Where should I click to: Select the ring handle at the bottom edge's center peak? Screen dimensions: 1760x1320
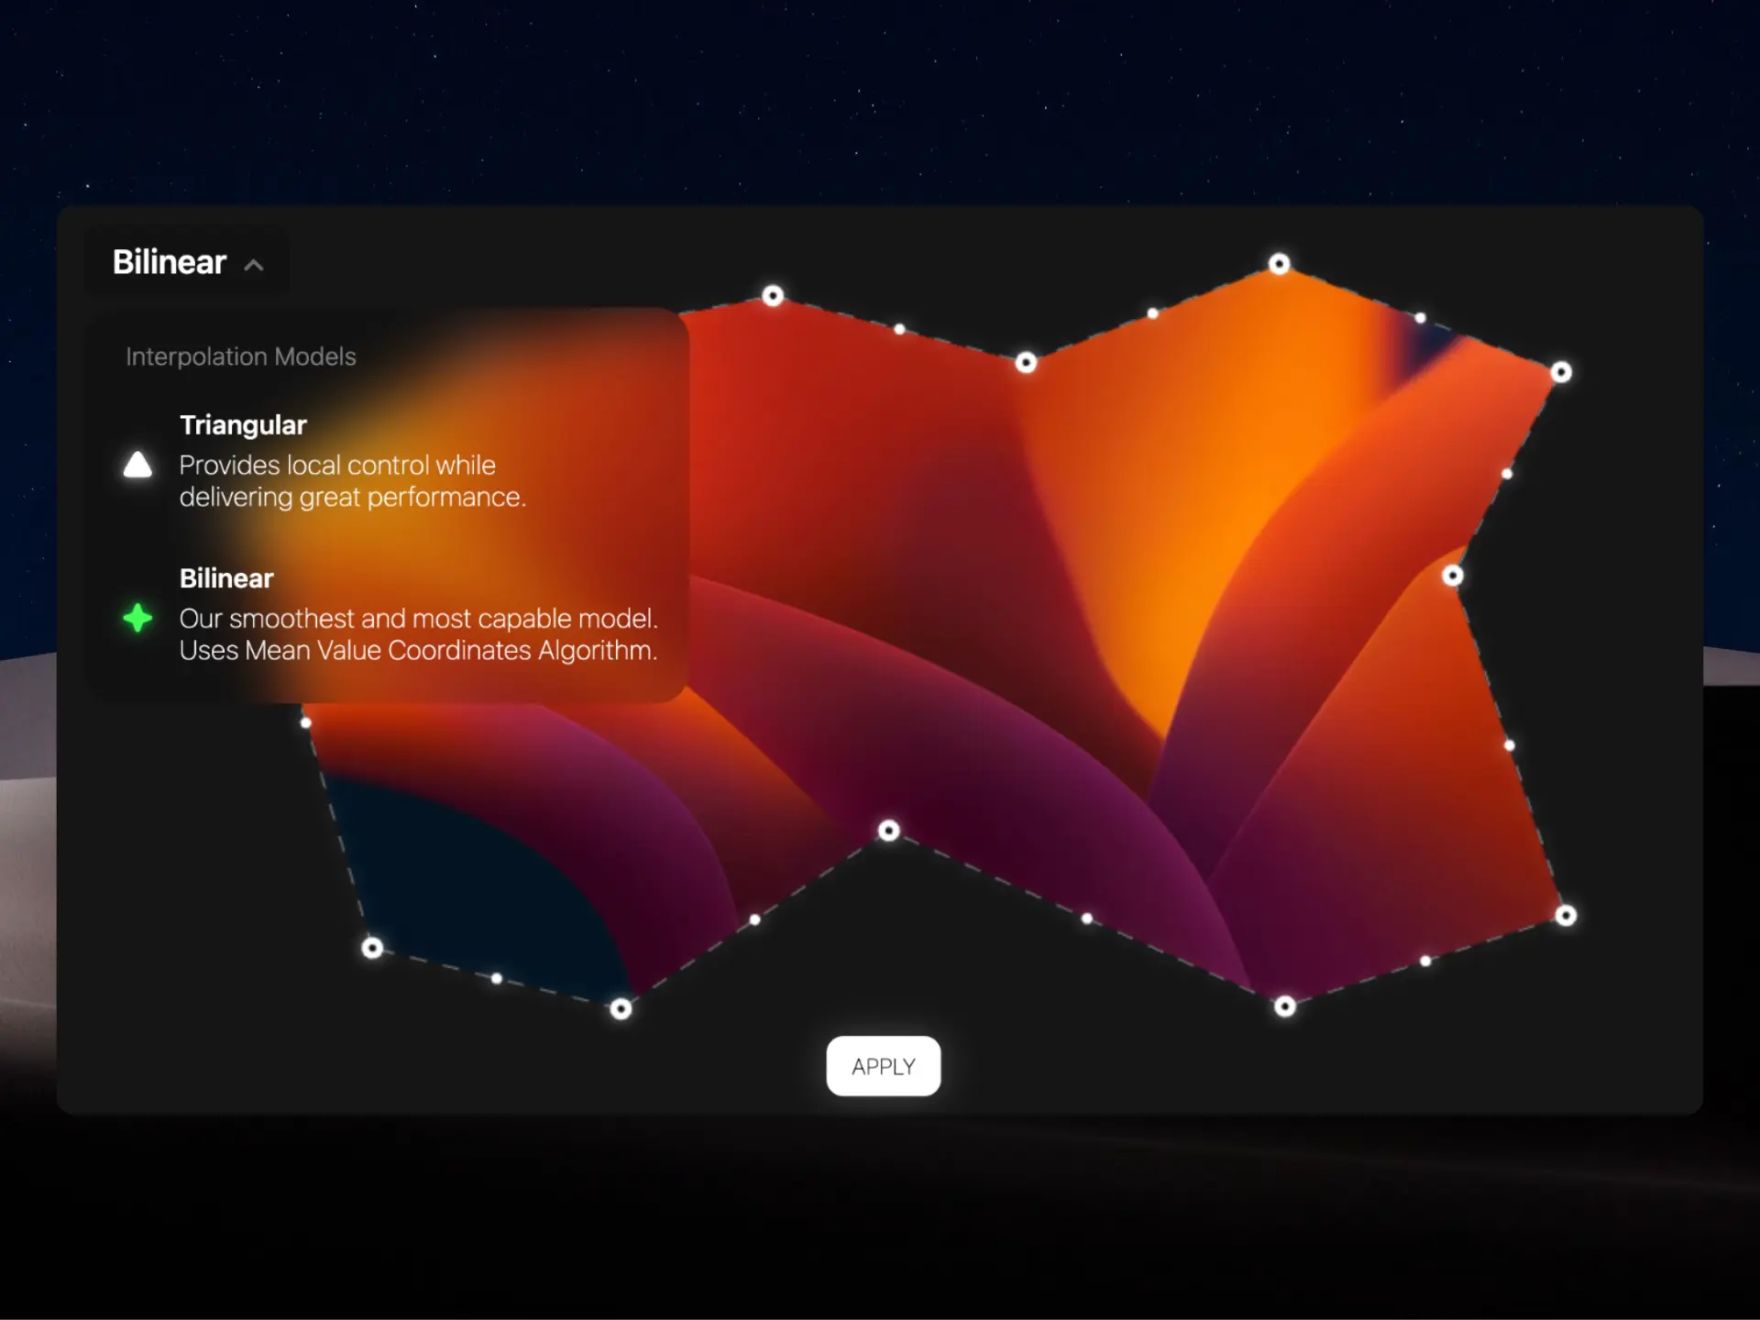tap(888, 830)
